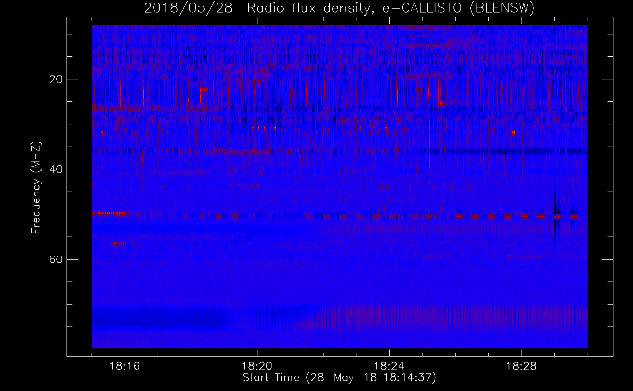Click the 18:20 time tick label
This screenshot has height=391, width=633.
(x=257, y=366)
